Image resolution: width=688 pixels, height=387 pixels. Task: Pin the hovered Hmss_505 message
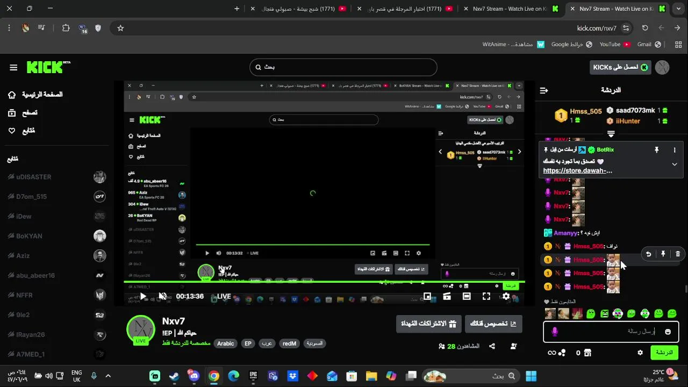tap(663, 254)
